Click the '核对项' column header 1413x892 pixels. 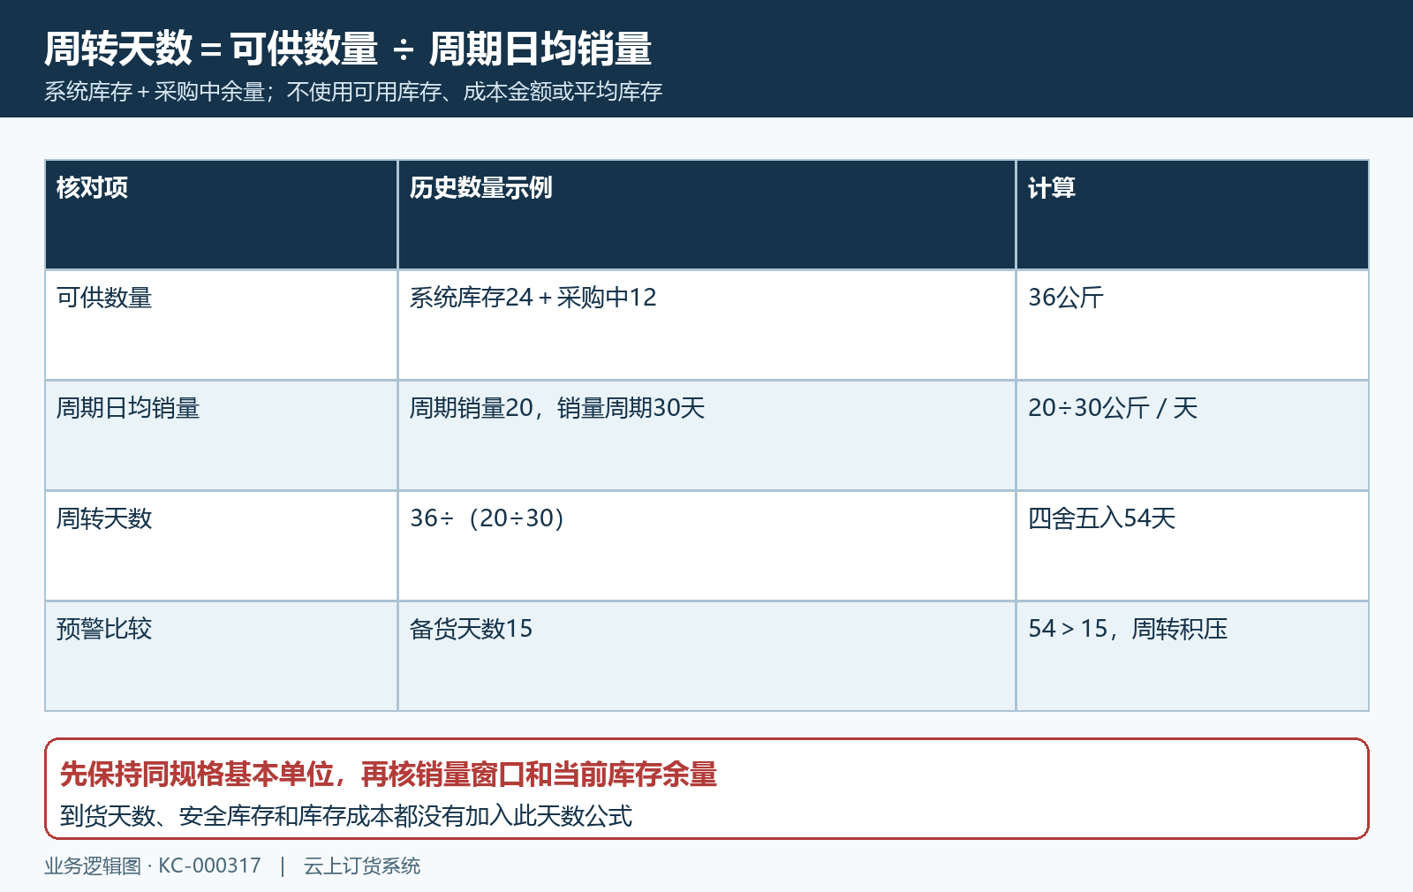click(x=221, y=215)
